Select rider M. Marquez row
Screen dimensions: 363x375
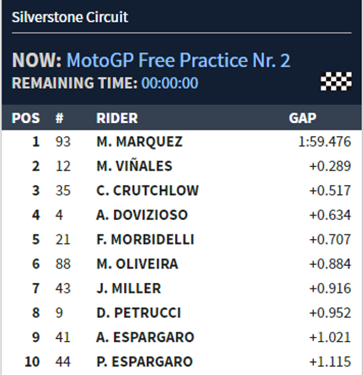click(x=139, y=141)
